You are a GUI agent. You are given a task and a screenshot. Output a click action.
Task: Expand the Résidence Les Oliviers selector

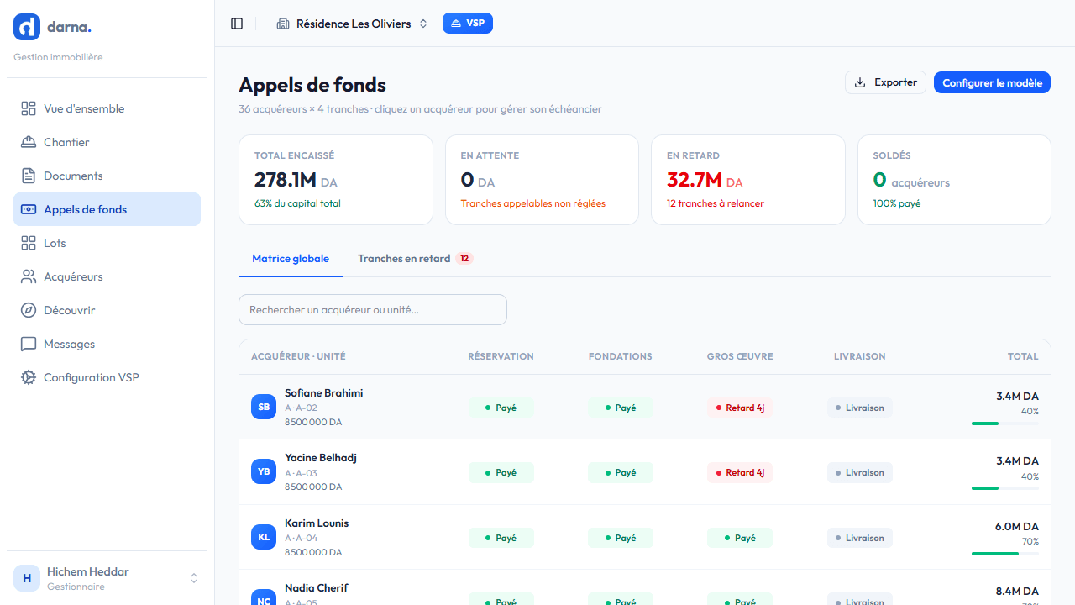coord(352,24)
